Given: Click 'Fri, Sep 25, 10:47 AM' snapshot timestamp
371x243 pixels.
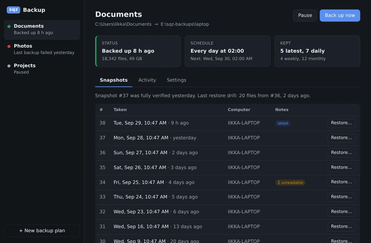Looking at the screenshot, I should click(139, 182).
